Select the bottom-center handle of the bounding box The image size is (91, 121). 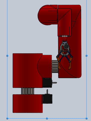coord(47,118)
